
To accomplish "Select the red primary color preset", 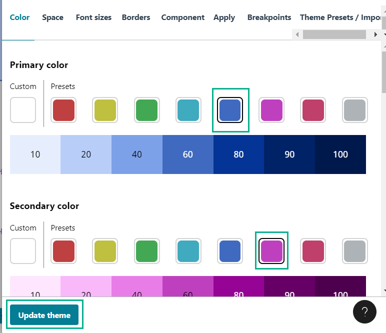I will tap(63, 110).
